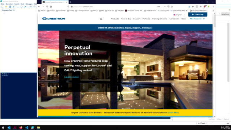The height and width of the screenshot is (130, 231).
Task: Click Open folder icon in PowerShell ISE
Action: click(6, 6)
